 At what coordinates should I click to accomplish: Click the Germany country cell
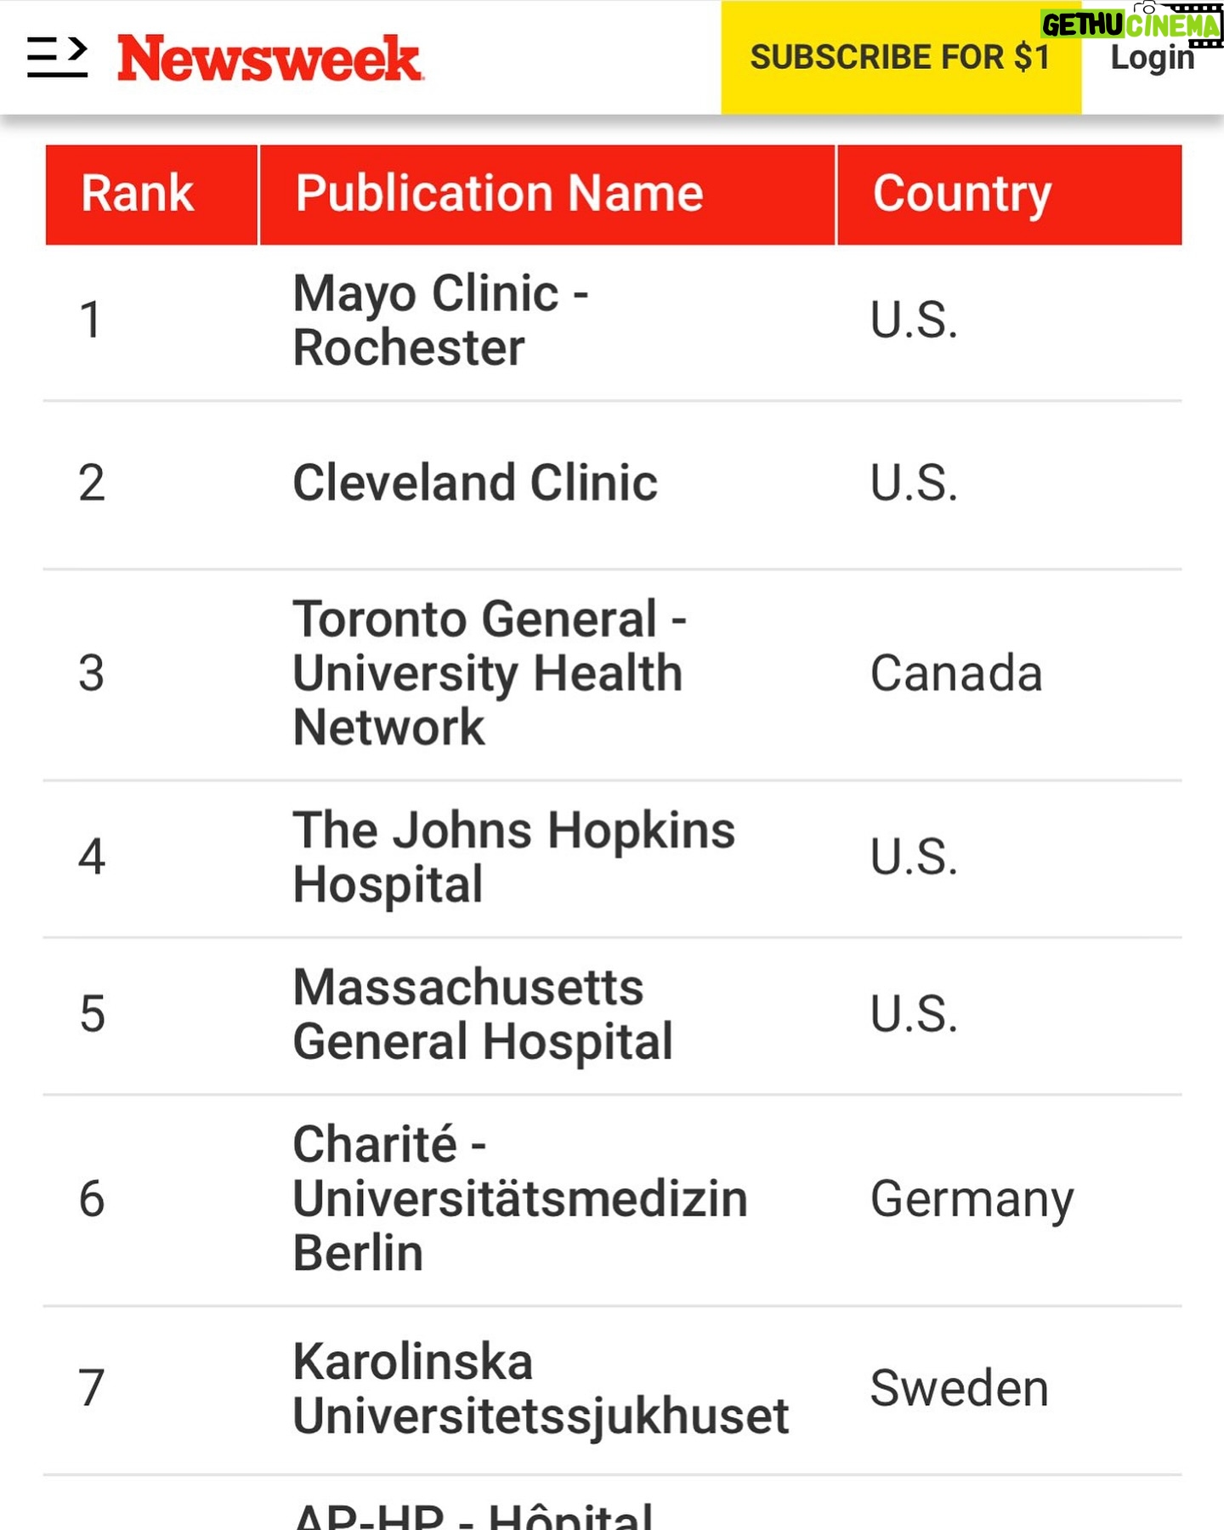(x=972, y=1200)
